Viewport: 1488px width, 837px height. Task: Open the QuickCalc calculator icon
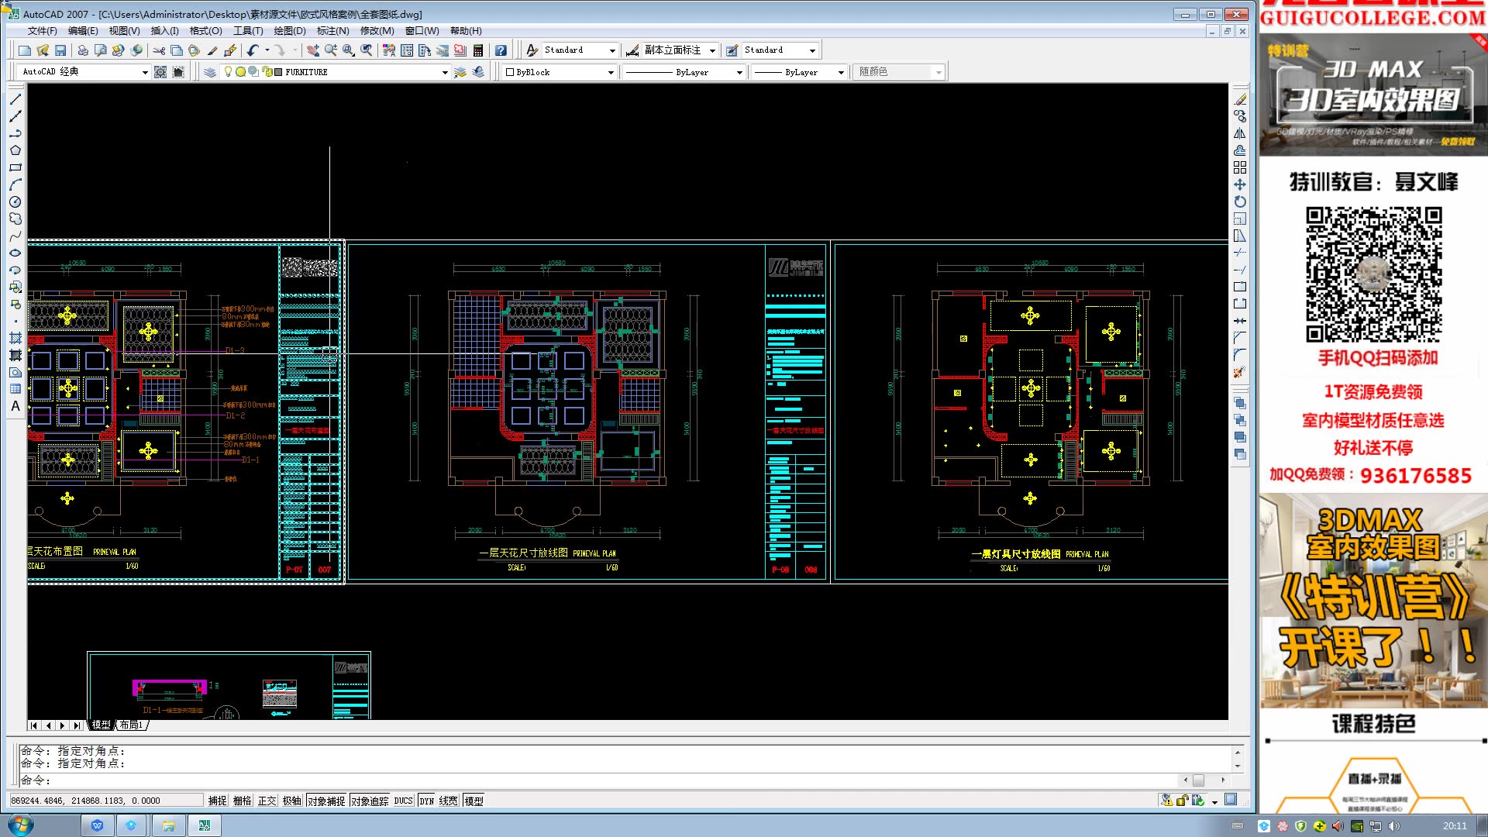[478, 50]
